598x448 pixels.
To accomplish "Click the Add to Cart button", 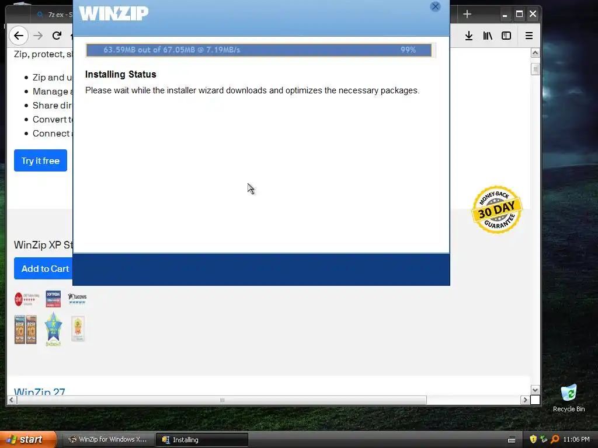I will pos(43,268).
